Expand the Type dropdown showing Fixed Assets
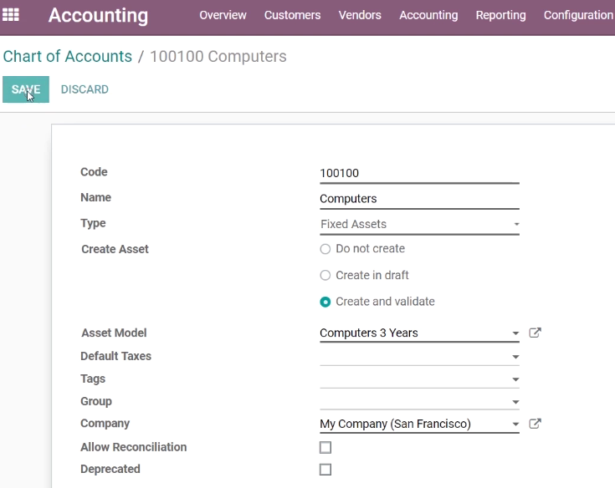This screenshot has height=488, width=615. tap(419, 225)
